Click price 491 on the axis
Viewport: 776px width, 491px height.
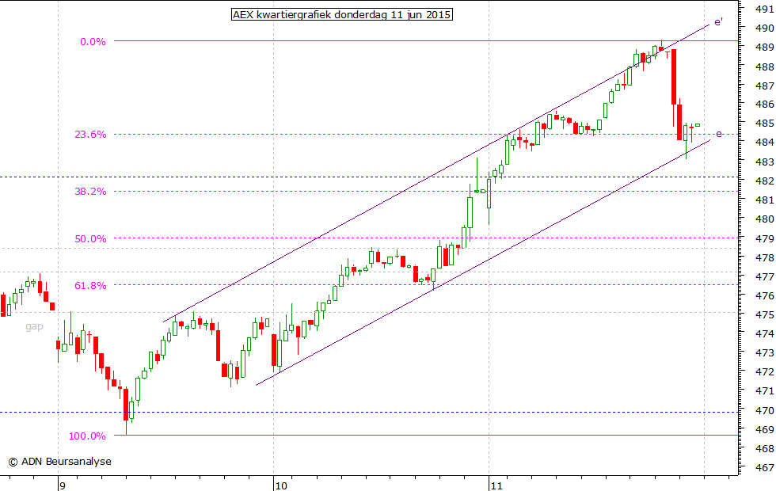pos(765,9)
